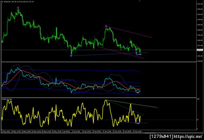Click the 29 Jun 21:00 label on the time axis

click(137, 131)
